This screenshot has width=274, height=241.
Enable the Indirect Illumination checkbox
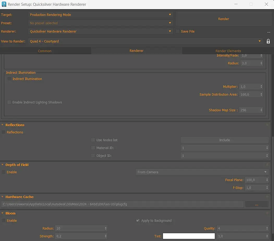point(9,79)
